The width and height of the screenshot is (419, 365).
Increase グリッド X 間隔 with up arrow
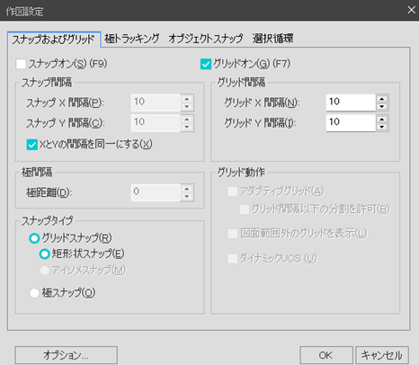(382, 99)
